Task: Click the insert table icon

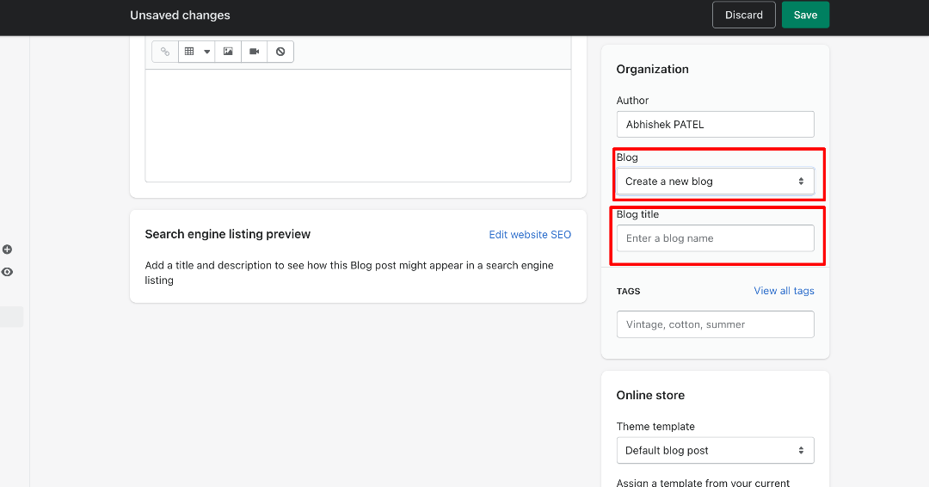Action: [189, 52]
